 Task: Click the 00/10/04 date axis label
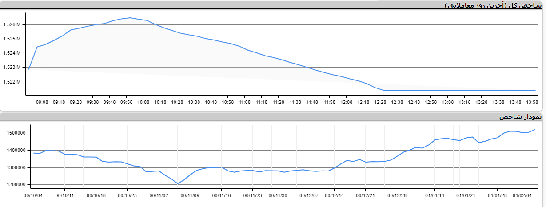[x=33, y=195]
